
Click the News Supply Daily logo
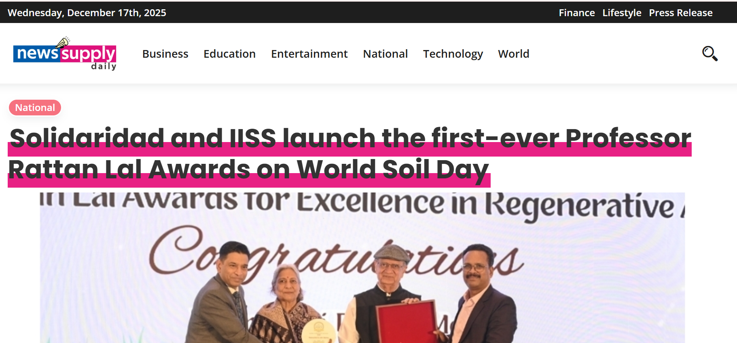coord(65,54)
